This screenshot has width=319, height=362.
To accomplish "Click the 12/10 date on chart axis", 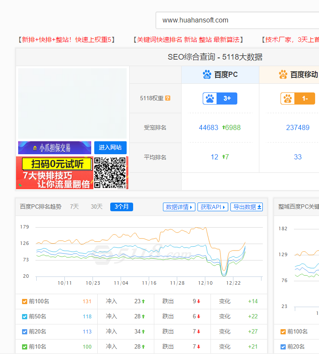I will [x=205, y=283].
